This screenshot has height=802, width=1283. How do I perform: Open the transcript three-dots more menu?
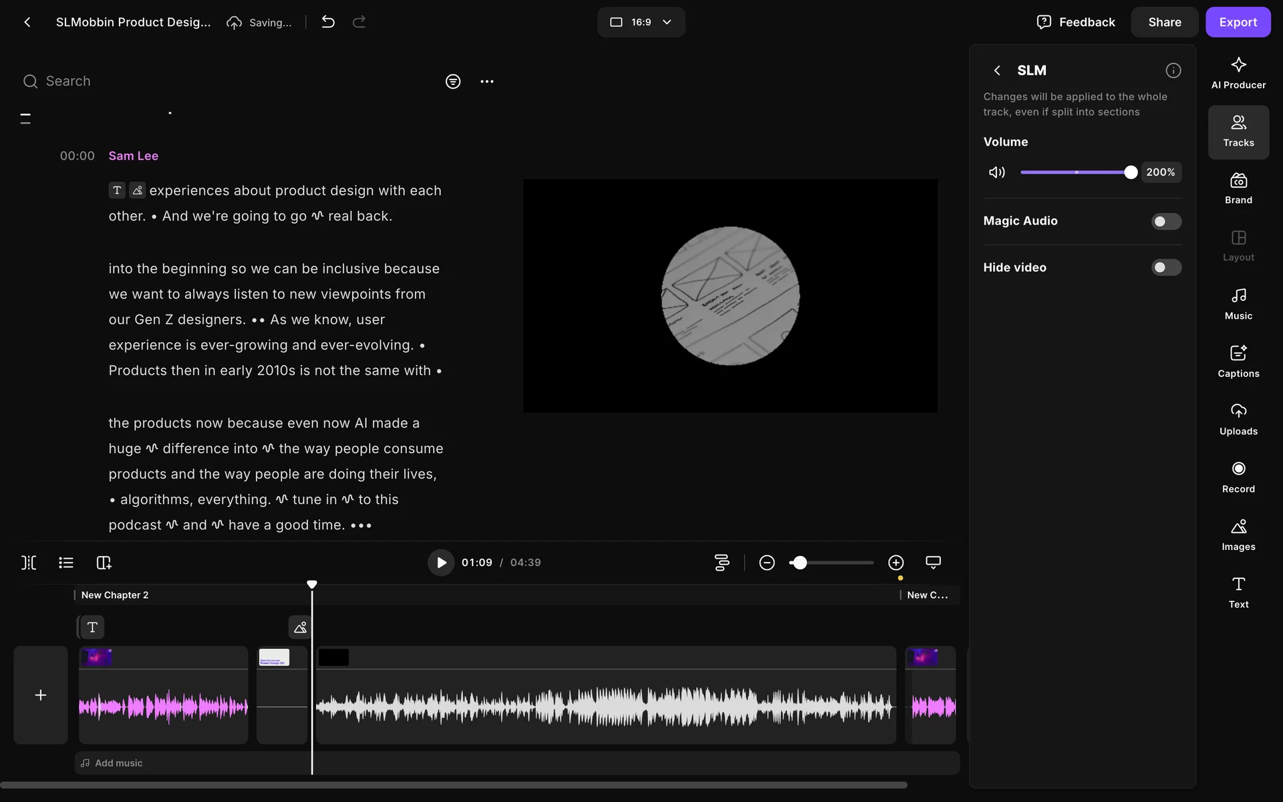486,82
